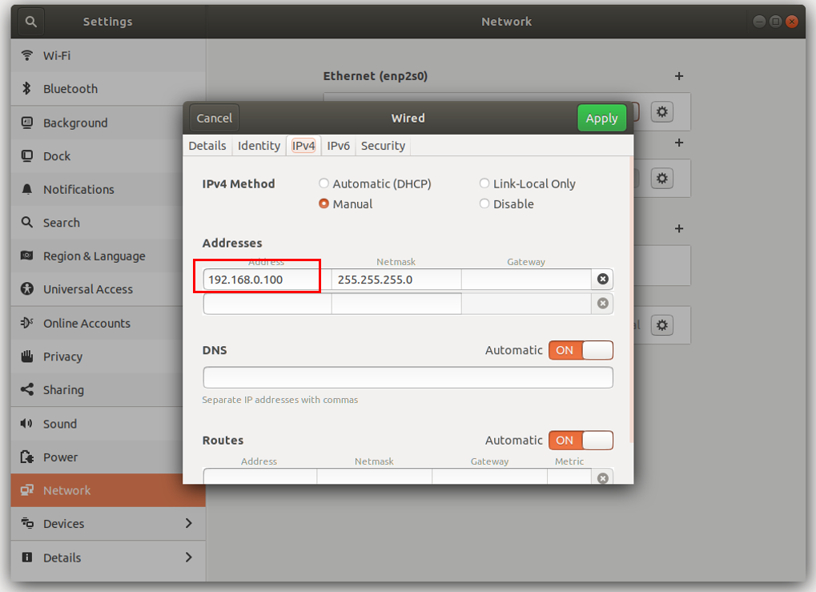Expand Devices submenu chevron
Image resolution: width=816 pixels, height=592 pixels.
(x=189, y=523)
